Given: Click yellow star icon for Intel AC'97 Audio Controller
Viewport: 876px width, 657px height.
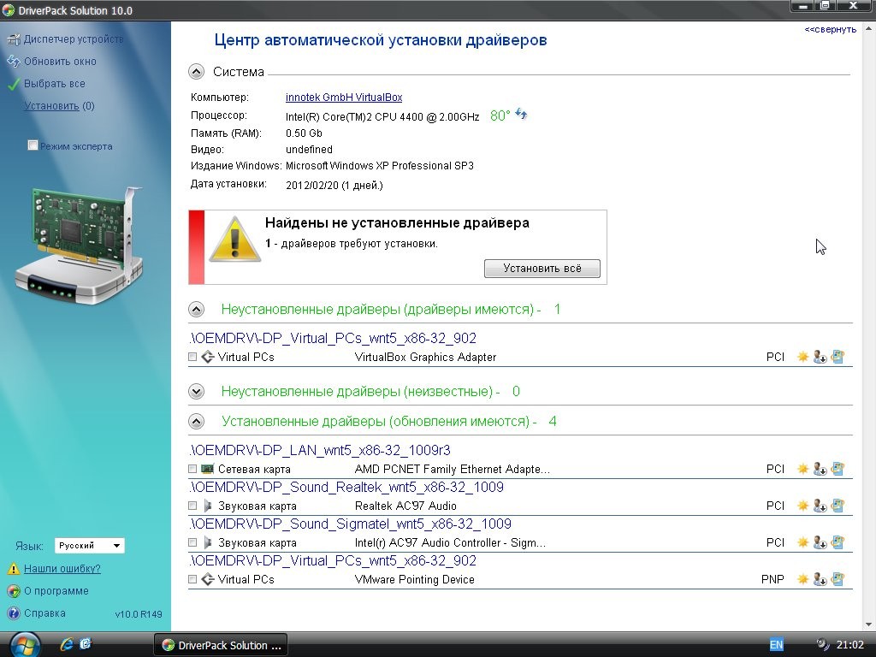Looking at the screenshot, I should click(x=802, y=542).
